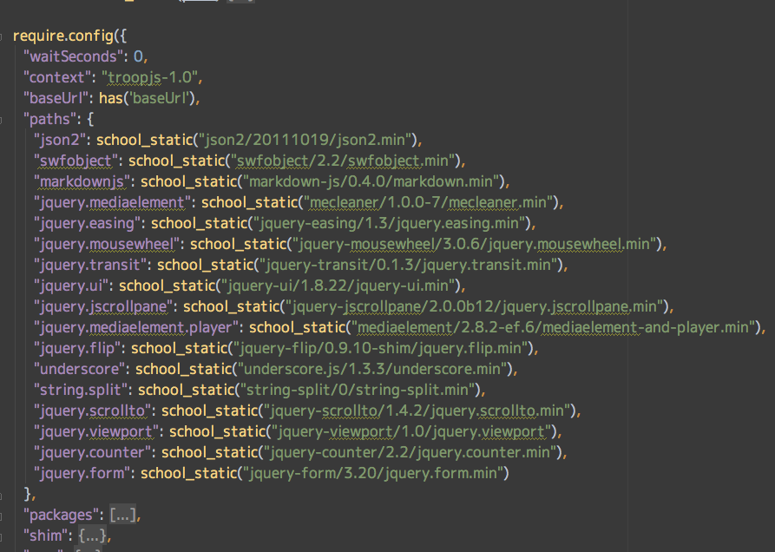Click the "json2" path key
The height and width of the screenshot is (552, 775).
[x=60, y=140]
